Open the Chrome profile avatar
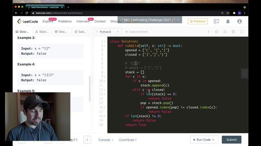This screenshot has height=146, width=261. pyautogui.click(x=239, y=13)
